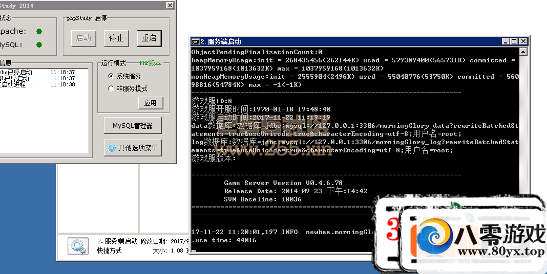This screenshot has height=274, width=547.
Task: Close the 服务端启动 console window
Action: [x=523, y=41]
